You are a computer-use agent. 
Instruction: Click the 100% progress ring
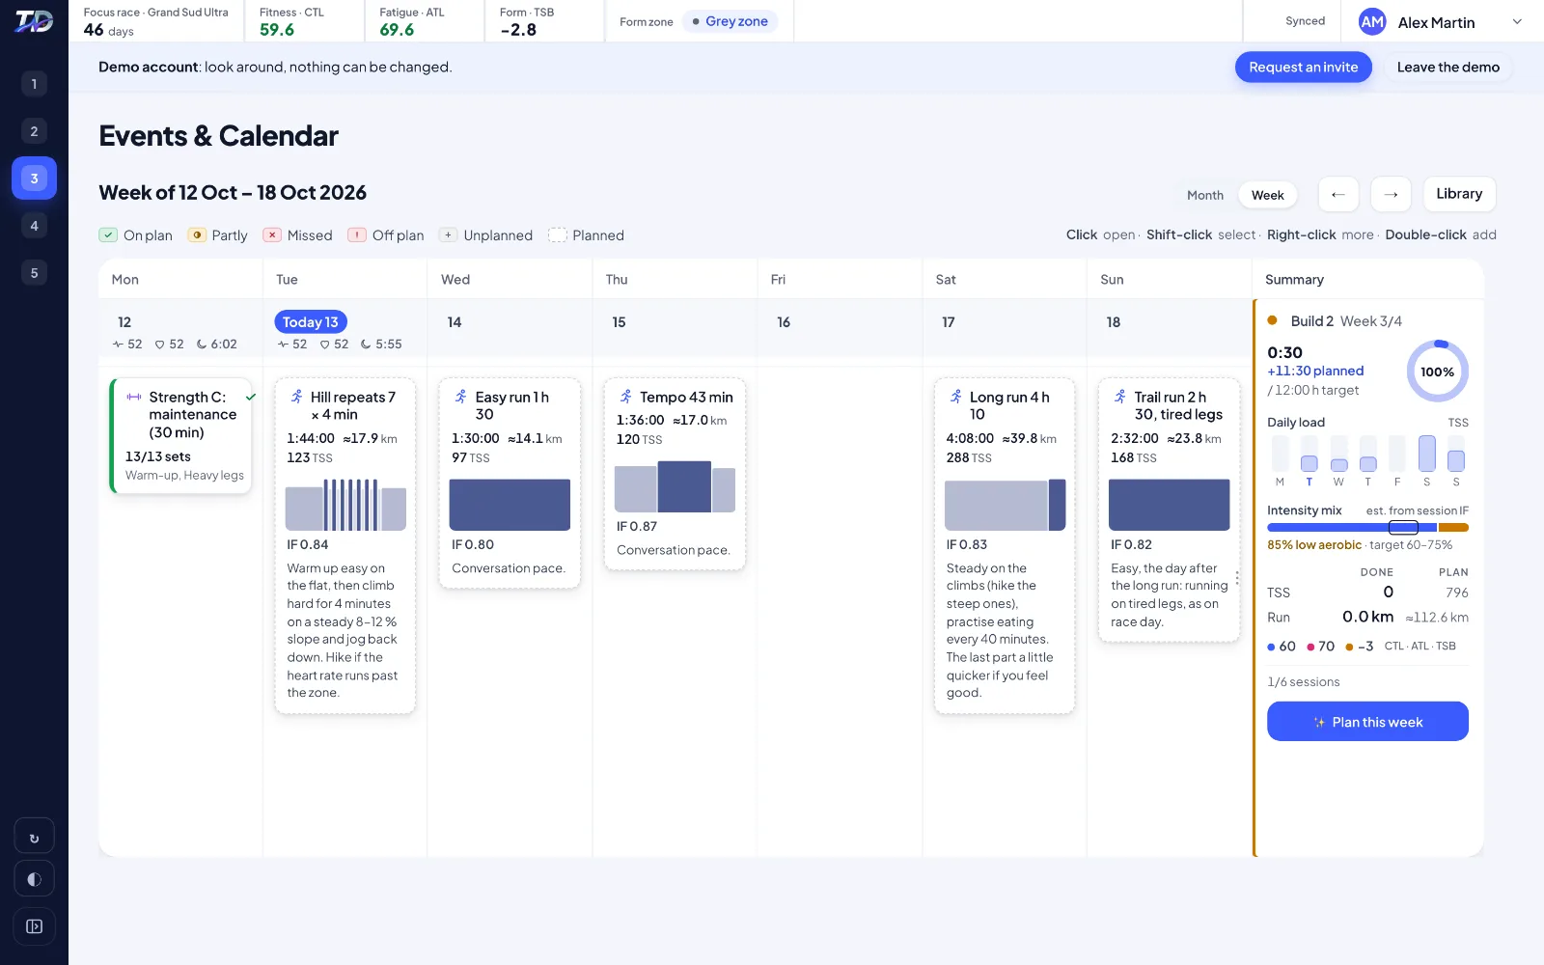[1437, 372]
